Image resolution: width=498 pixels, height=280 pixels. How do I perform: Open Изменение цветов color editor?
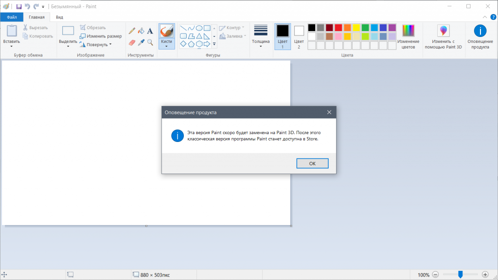[x=408, y=36]
